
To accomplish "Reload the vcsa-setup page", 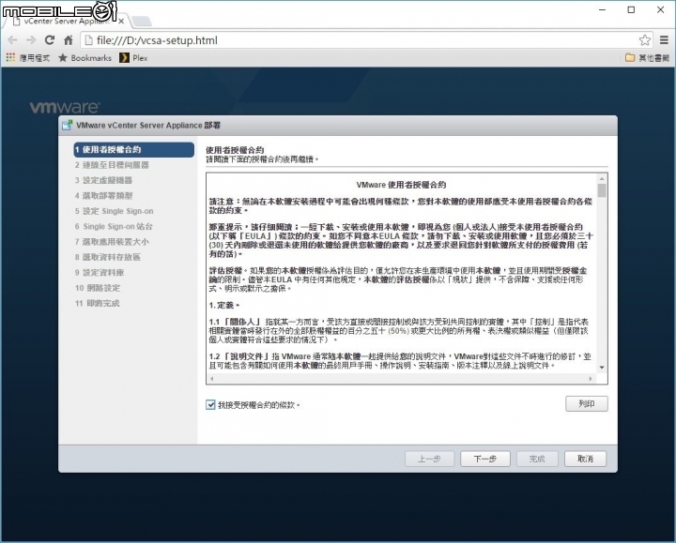I will [x=50, y=40].
